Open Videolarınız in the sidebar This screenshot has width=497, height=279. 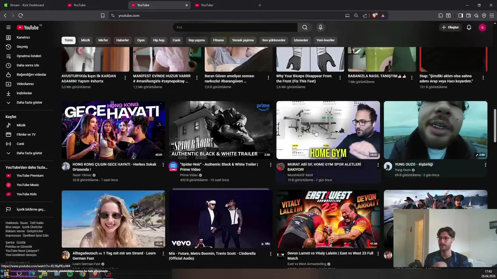[x=27, y=84]
